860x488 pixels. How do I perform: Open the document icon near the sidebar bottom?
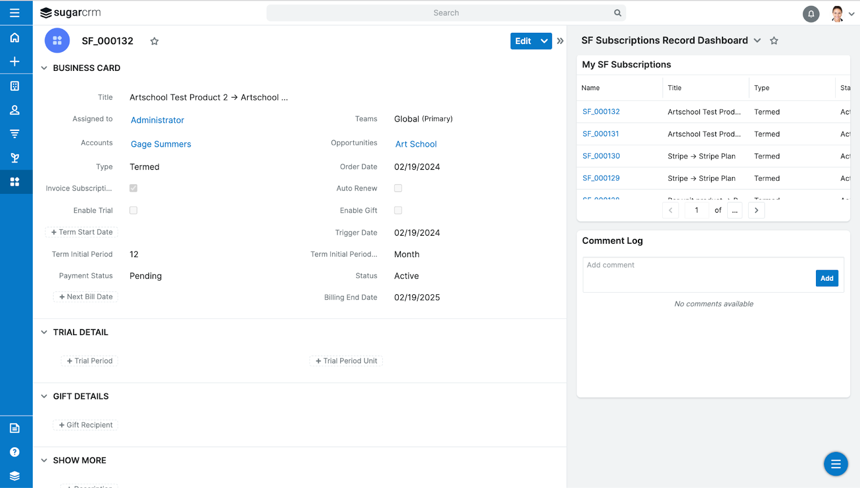(x=15, y=427)
